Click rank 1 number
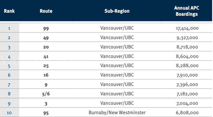 [9, 28]
